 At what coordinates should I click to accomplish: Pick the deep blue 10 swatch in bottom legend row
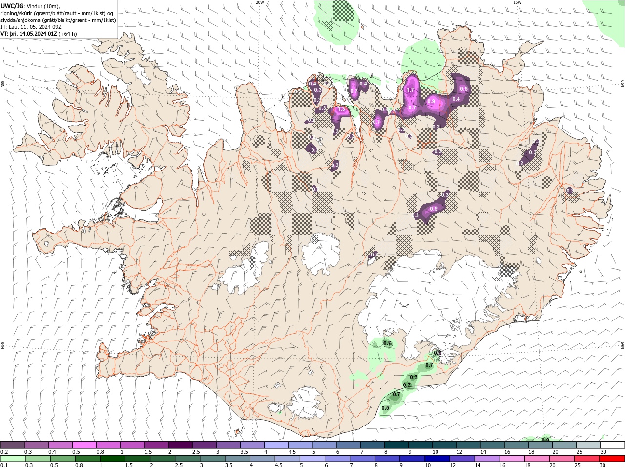coord(437,459)
